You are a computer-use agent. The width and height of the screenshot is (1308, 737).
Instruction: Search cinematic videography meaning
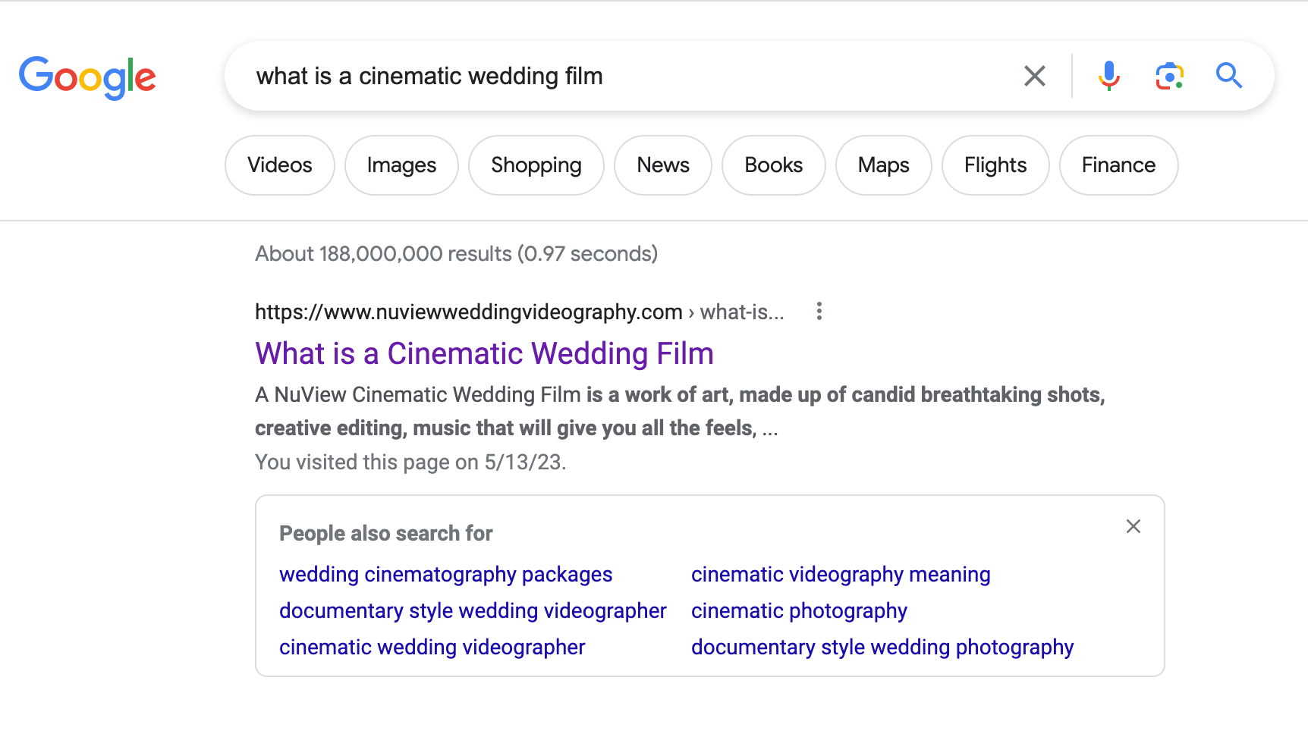841,575
